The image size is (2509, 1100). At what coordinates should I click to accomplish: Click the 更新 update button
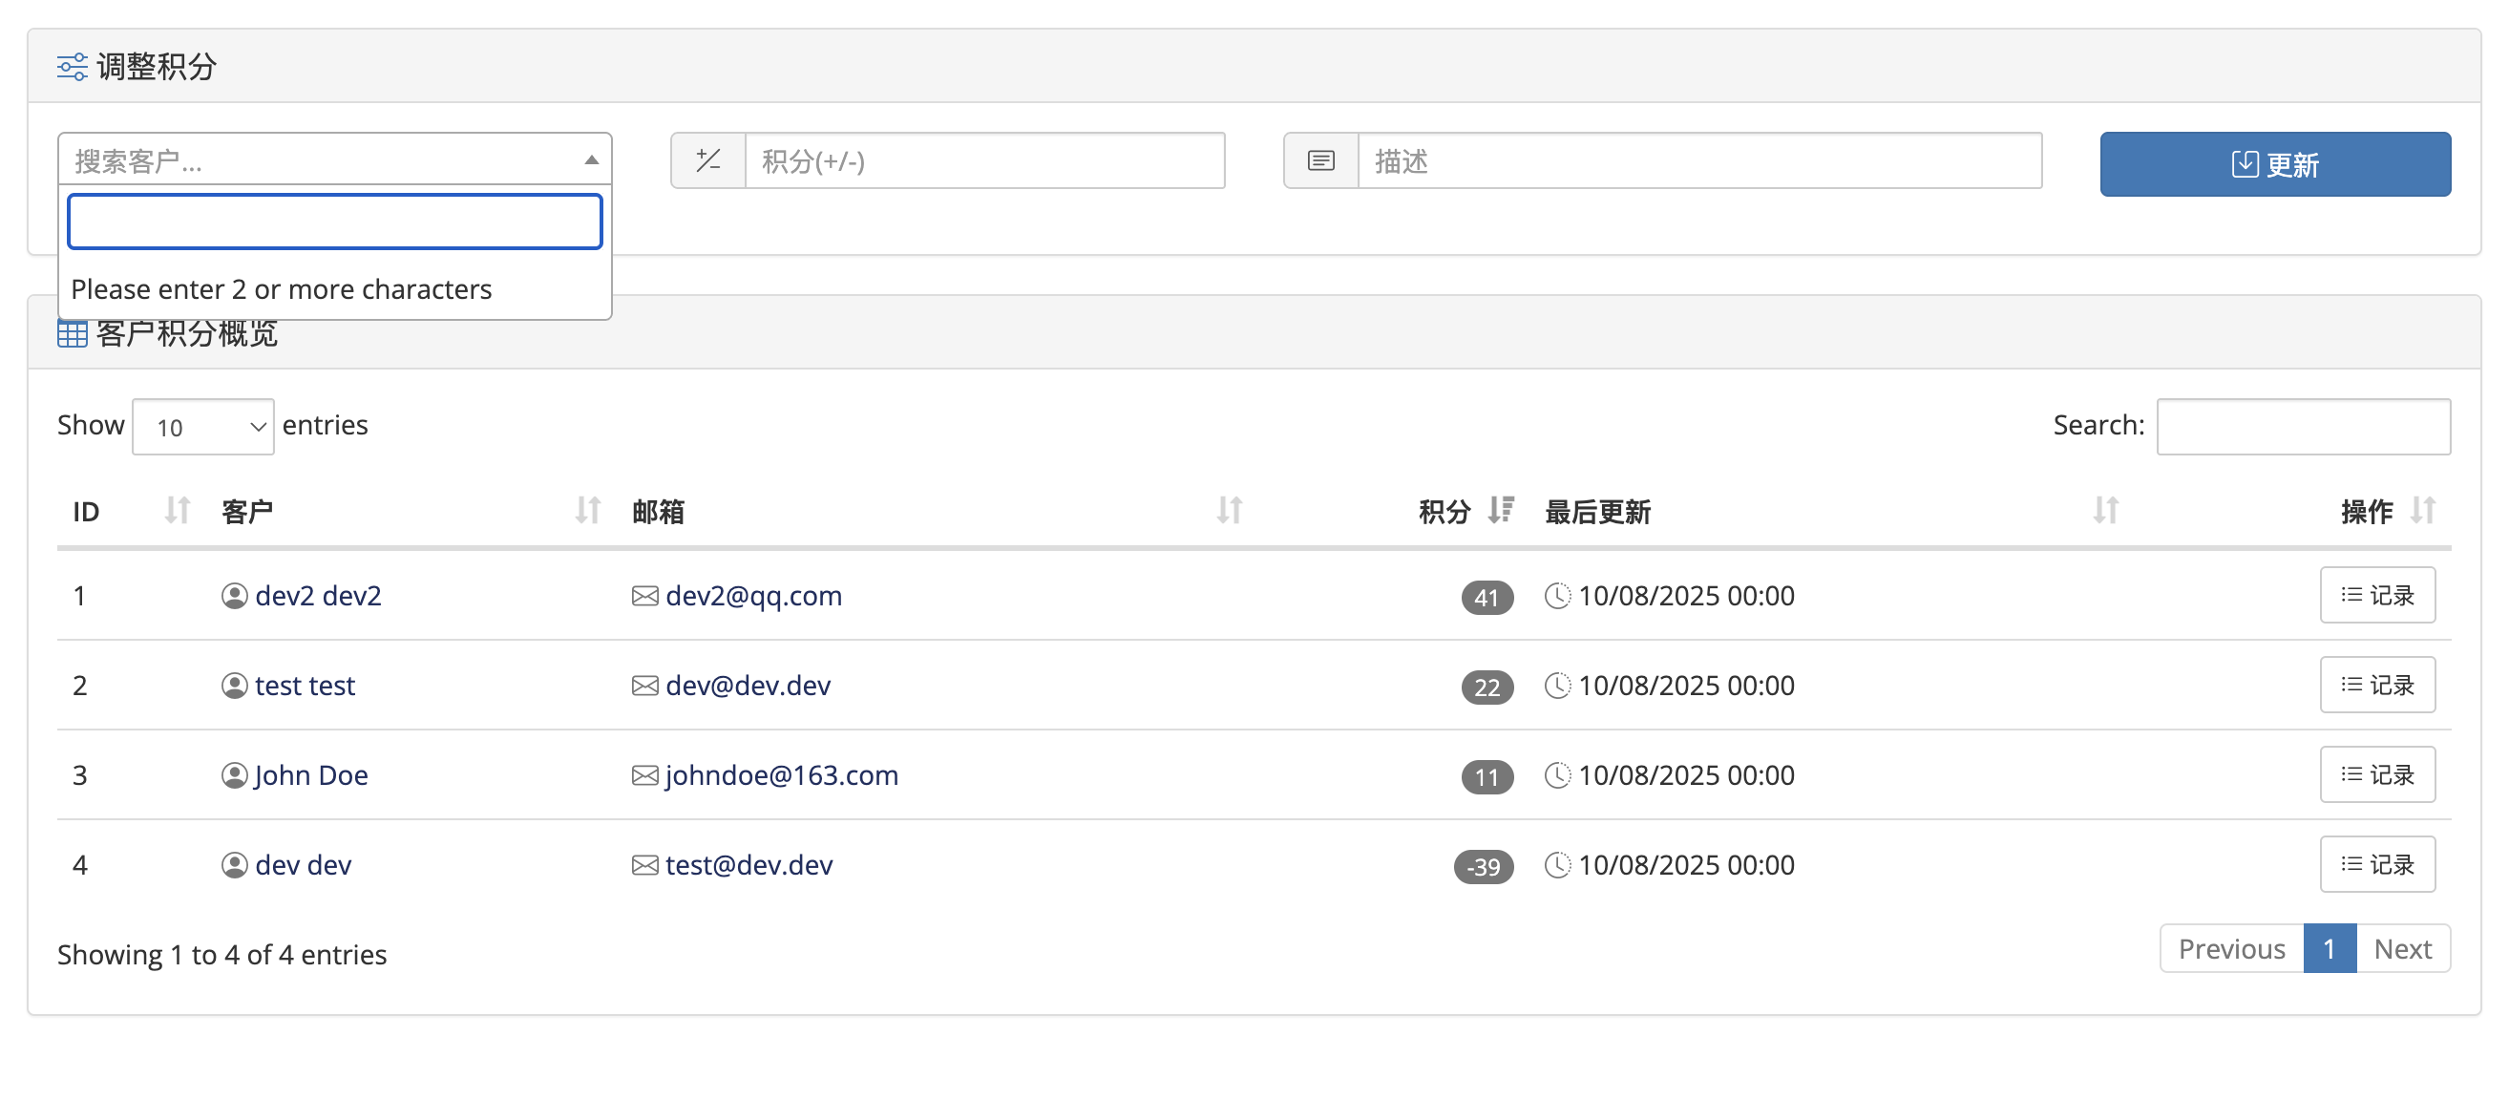(2274, 163)
